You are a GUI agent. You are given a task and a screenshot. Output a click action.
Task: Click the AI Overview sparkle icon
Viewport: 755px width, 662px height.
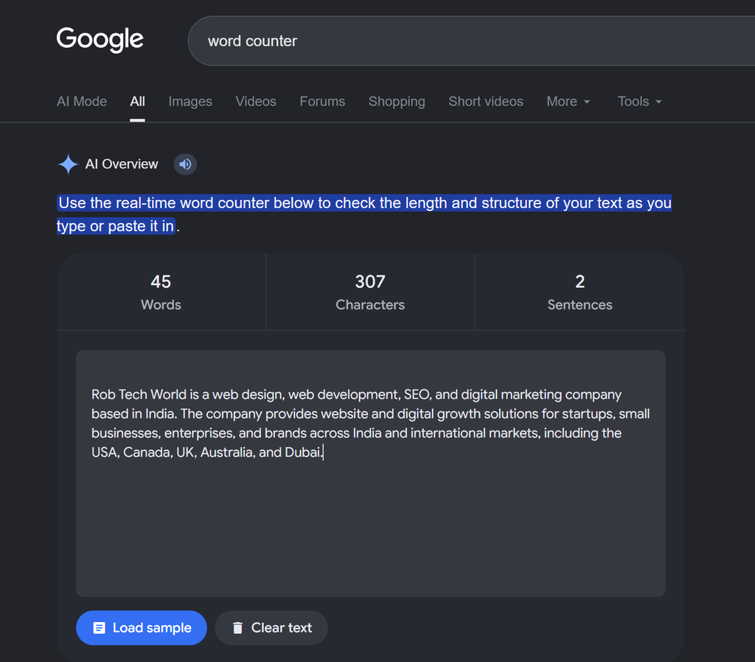[x=69, y=165]
